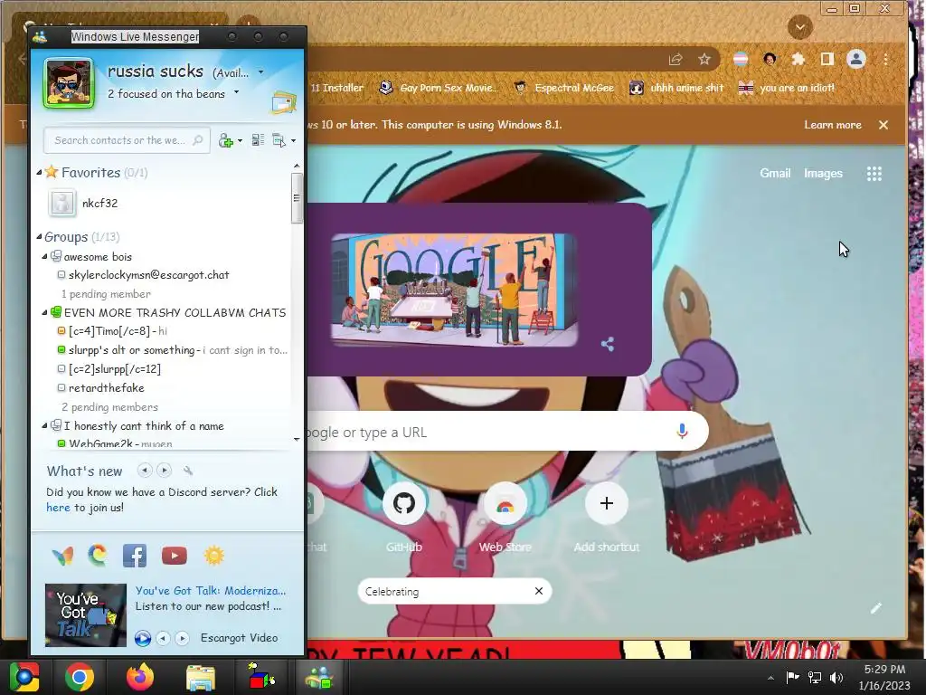Select the [c=4]Timo[/c=8] contact
Screen dimensions: 926x695
[x=112, y=331]
